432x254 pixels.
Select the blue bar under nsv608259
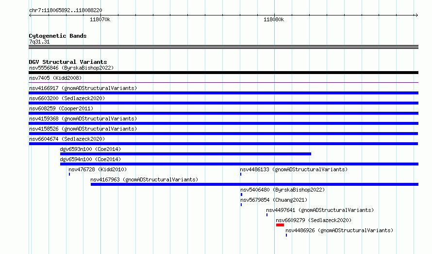[223, 113]
